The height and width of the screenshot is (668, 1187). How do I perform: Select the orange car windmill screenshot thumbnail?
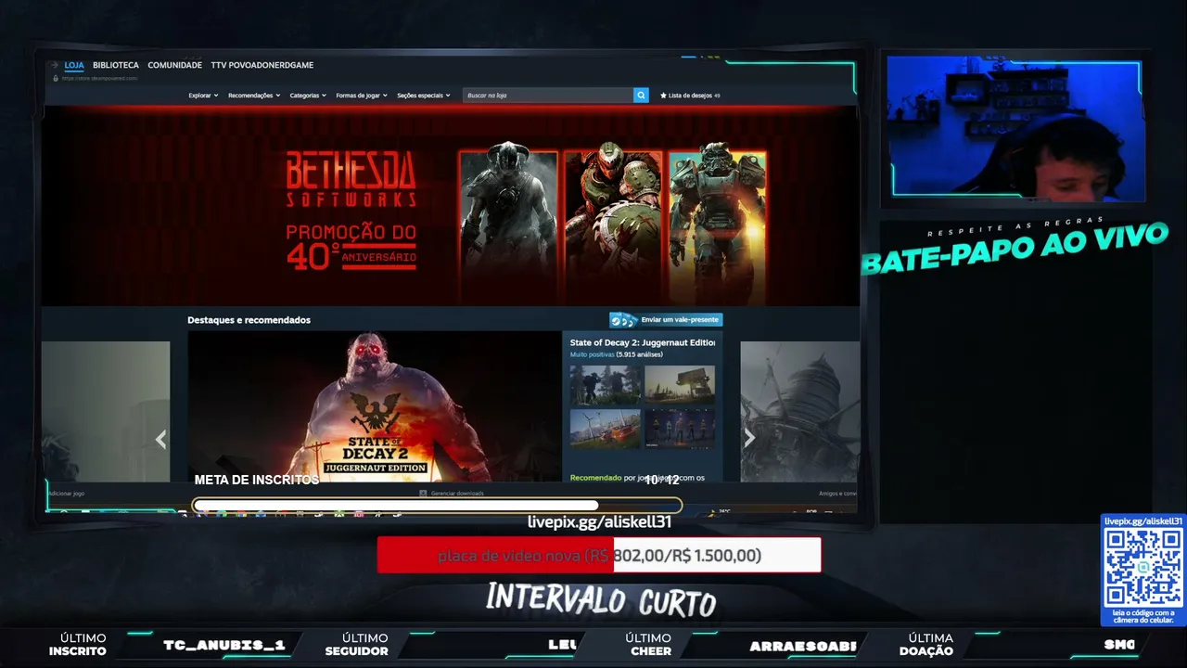click(605, 429)
